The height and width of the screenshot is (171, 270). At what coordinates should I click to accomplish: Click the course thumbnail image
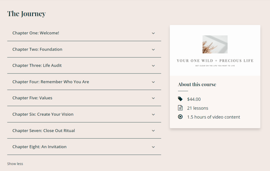coord(215,44)
